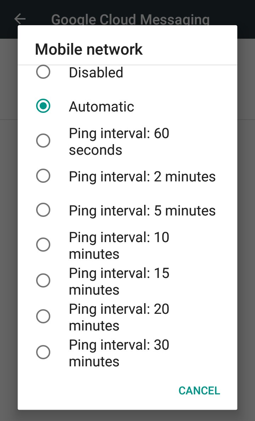255x421 pixels.
Task: Dismiss the dialog with CANCEL
Action: tap(199, 390)
